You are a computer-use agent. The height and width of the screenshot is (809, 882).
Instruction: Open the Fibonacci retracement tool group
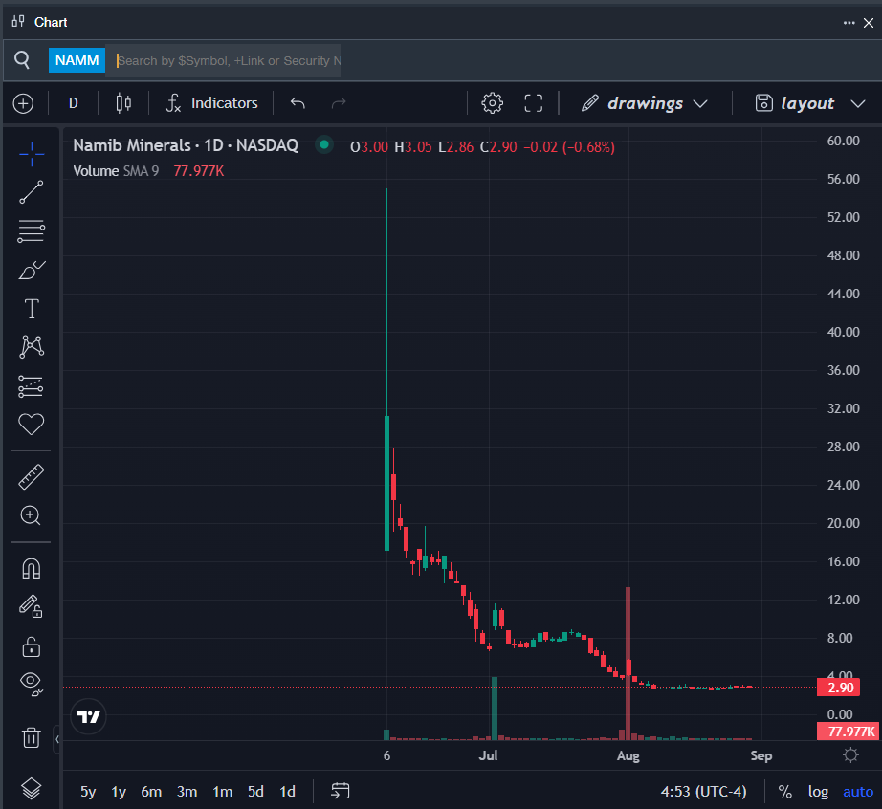click(31, 231)
